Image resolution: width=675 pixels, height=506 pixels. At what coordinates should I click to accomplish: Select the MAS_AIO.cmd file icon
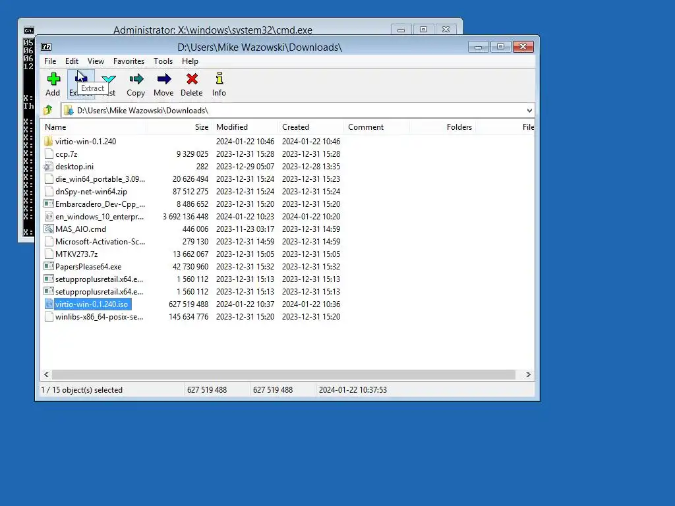tap(49, 229)
